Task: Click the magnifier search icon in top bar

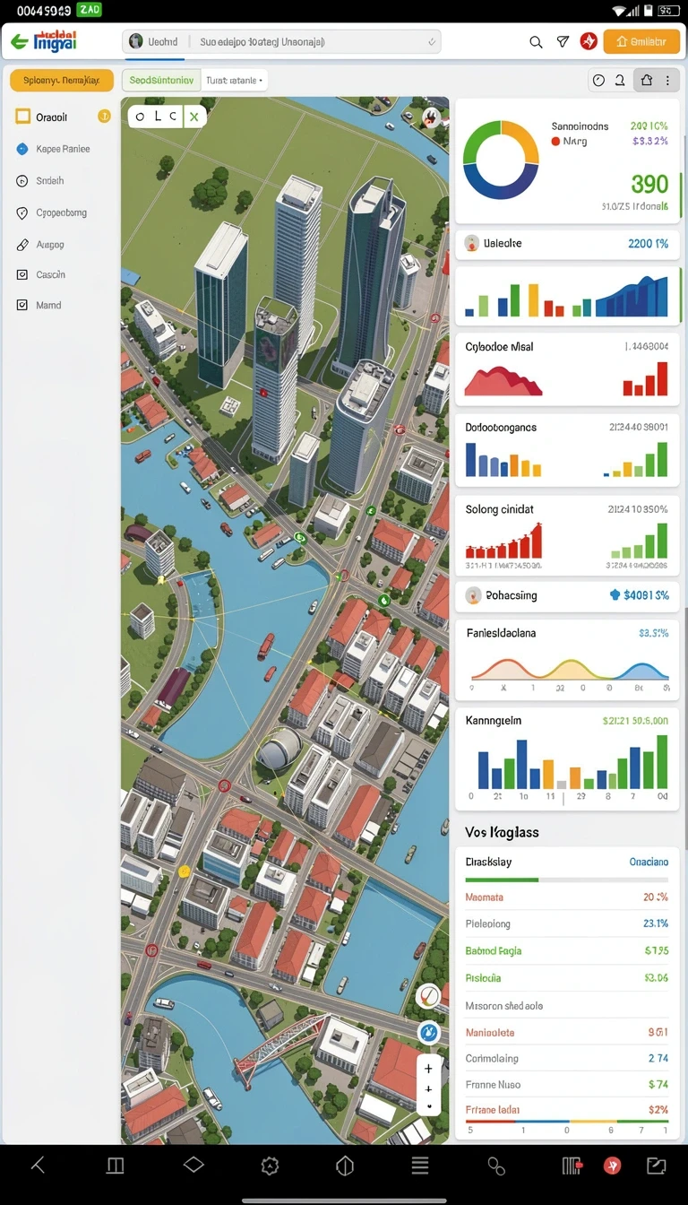Action: tap(536, 41)
